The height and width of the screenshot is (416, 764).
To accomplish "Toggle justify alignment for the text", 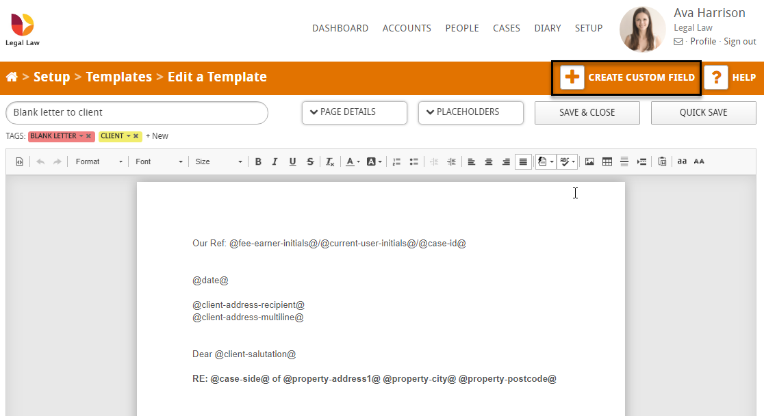I will click(523, 161).
